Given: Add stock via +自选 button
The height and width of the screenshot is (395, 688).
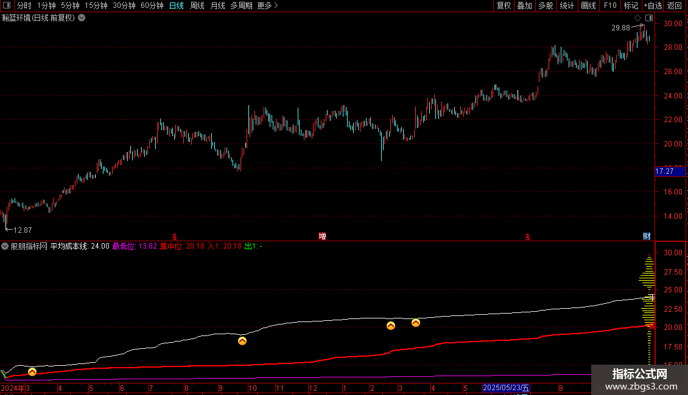Looking at the screenshot, I should 653,5.
